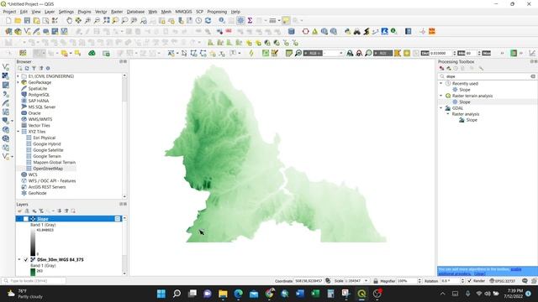Expand the GeoPackage browser entry
The width and height of the screenshot is (538, 302).
tap(18, 82)
